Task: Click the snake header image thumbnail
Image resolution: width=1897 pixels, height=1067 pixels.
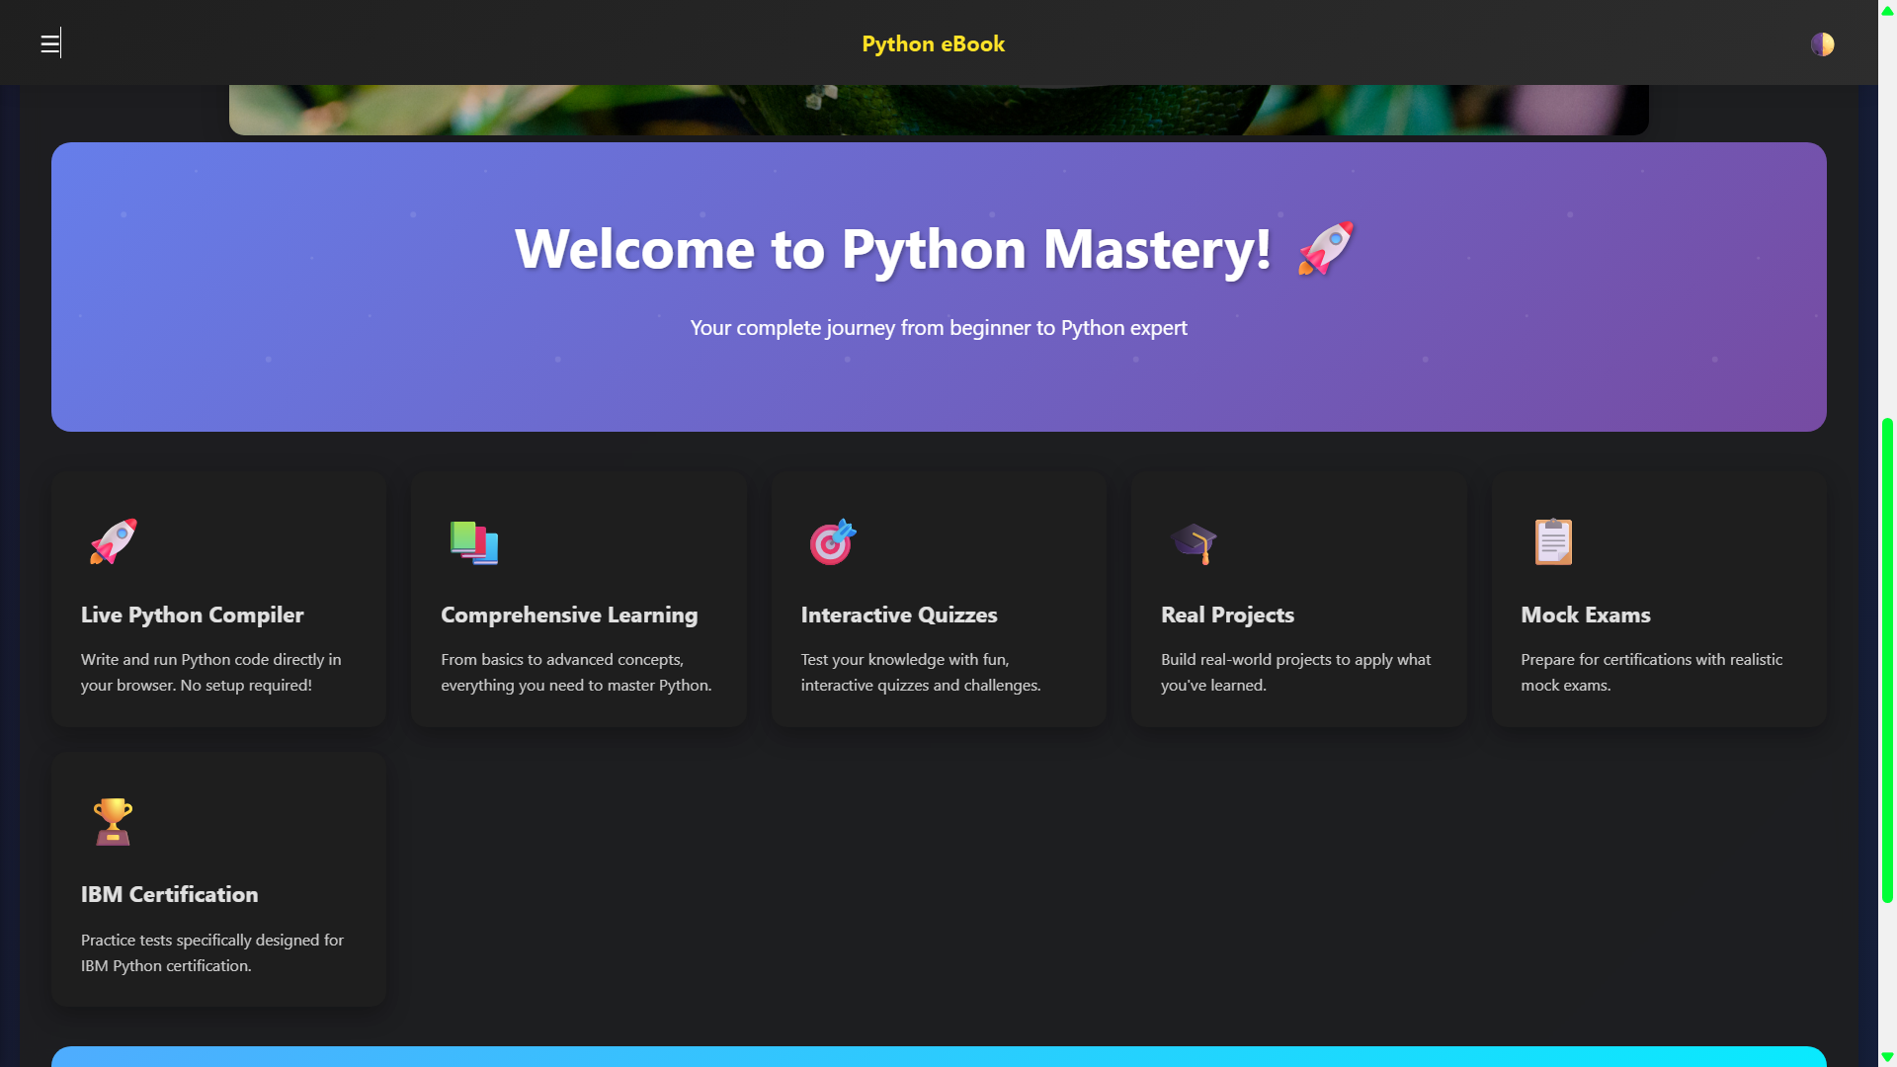Action: [938, 109]
